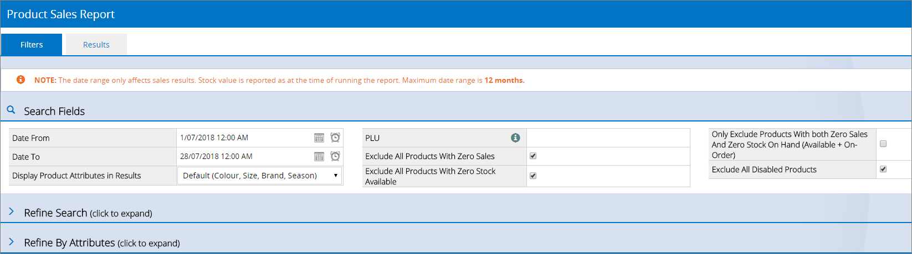
Task: Check Only Exclude Products With both Zero Sales
Action: pos(883,144)
